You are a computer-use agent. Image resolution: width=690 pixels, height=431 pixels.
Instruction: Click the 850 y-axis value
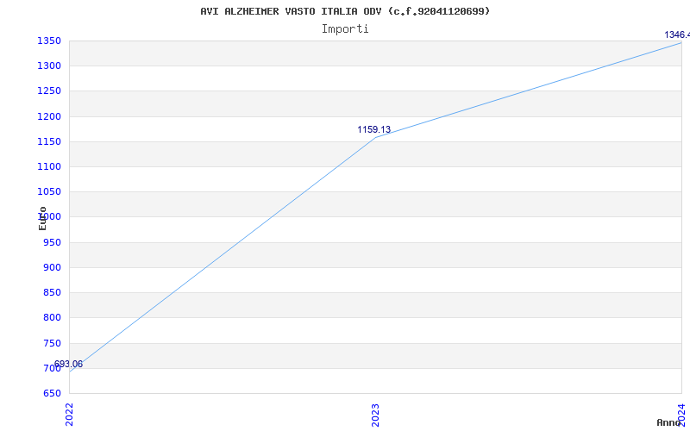click(52, 292)
